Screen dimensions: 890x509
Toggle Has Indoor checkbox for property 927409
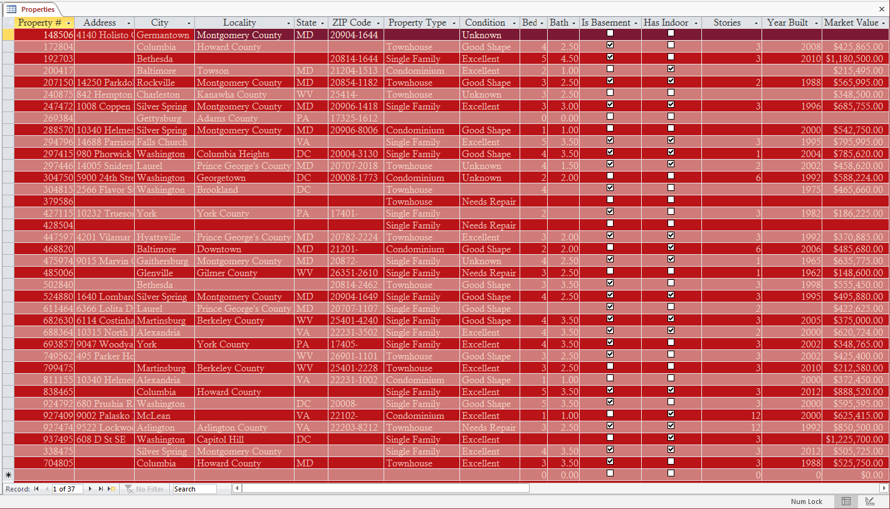point(671,414)
